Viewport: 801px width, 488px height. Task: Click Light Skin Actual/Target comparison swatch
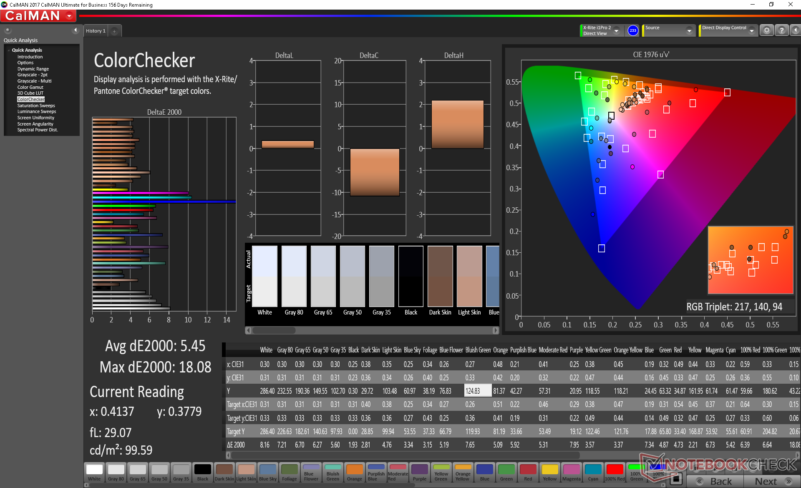click(469, 276)
